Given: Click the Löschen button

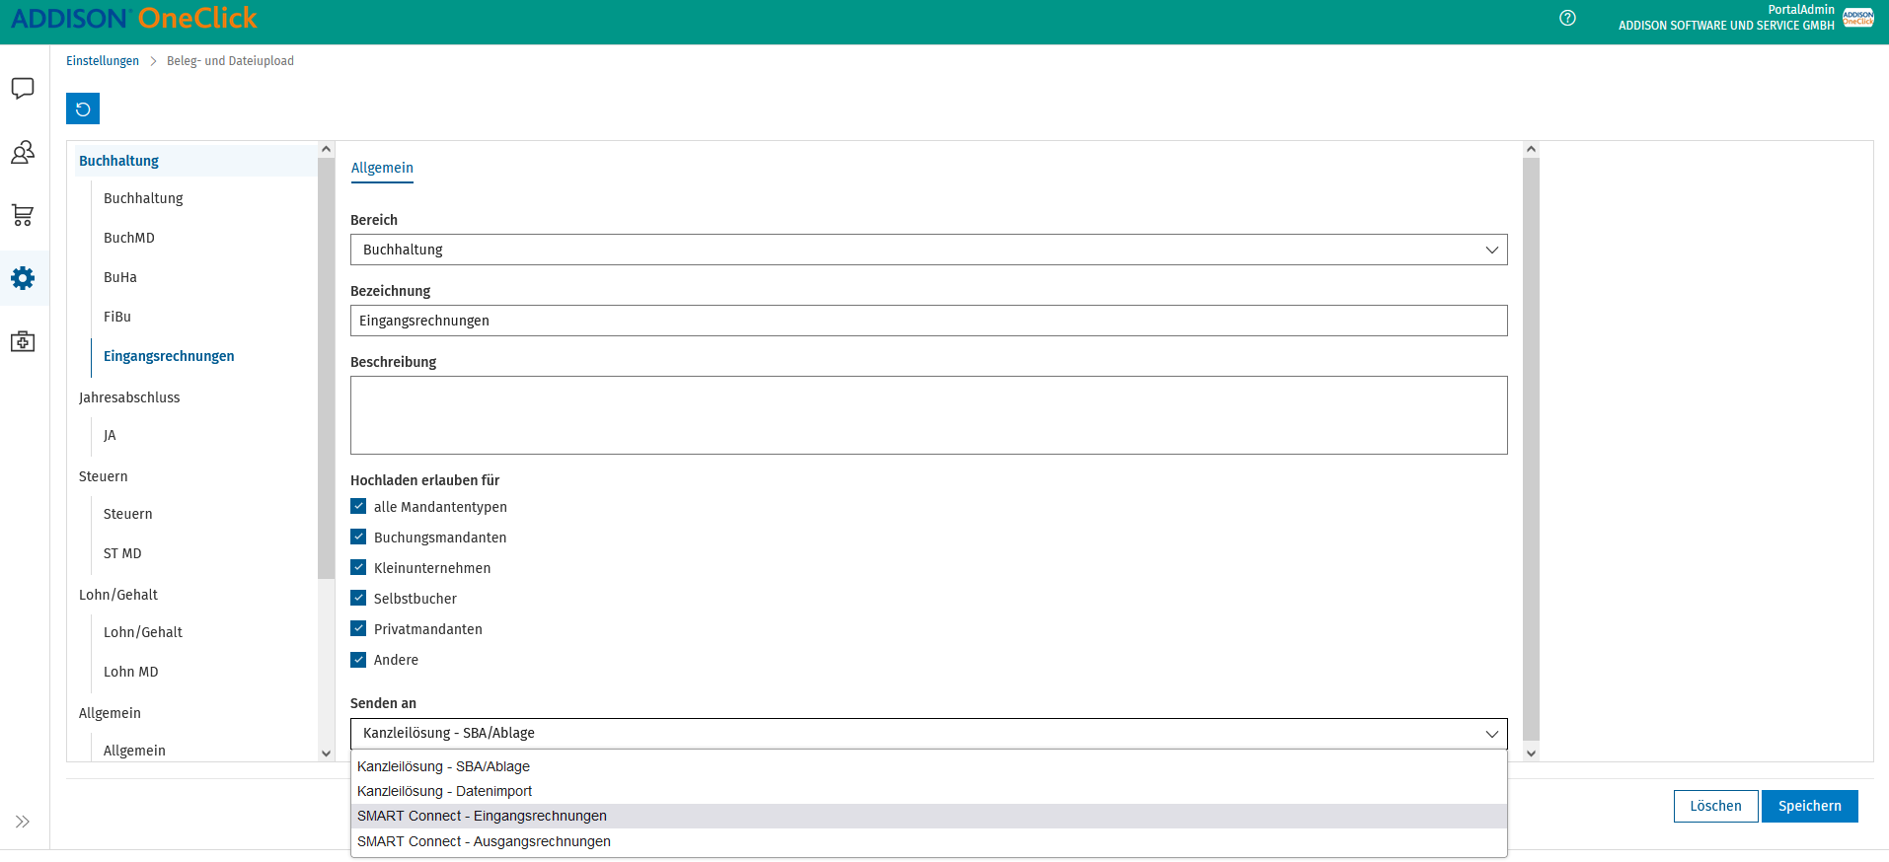Looking at the screenshot, I should point(1715,806).
